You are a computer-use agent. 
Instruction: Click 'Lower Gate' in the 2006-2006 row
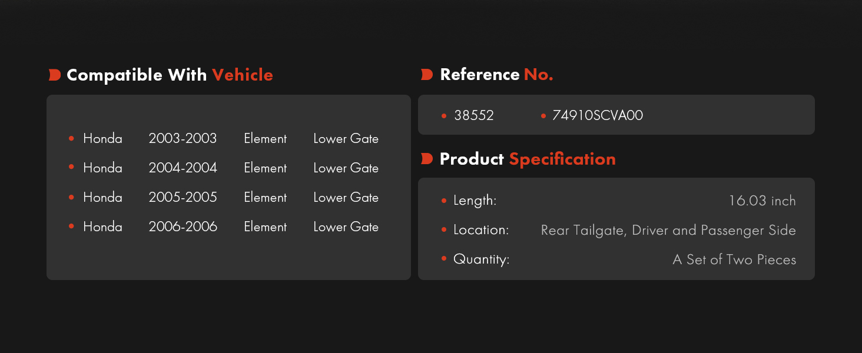(x=346, y=227)
